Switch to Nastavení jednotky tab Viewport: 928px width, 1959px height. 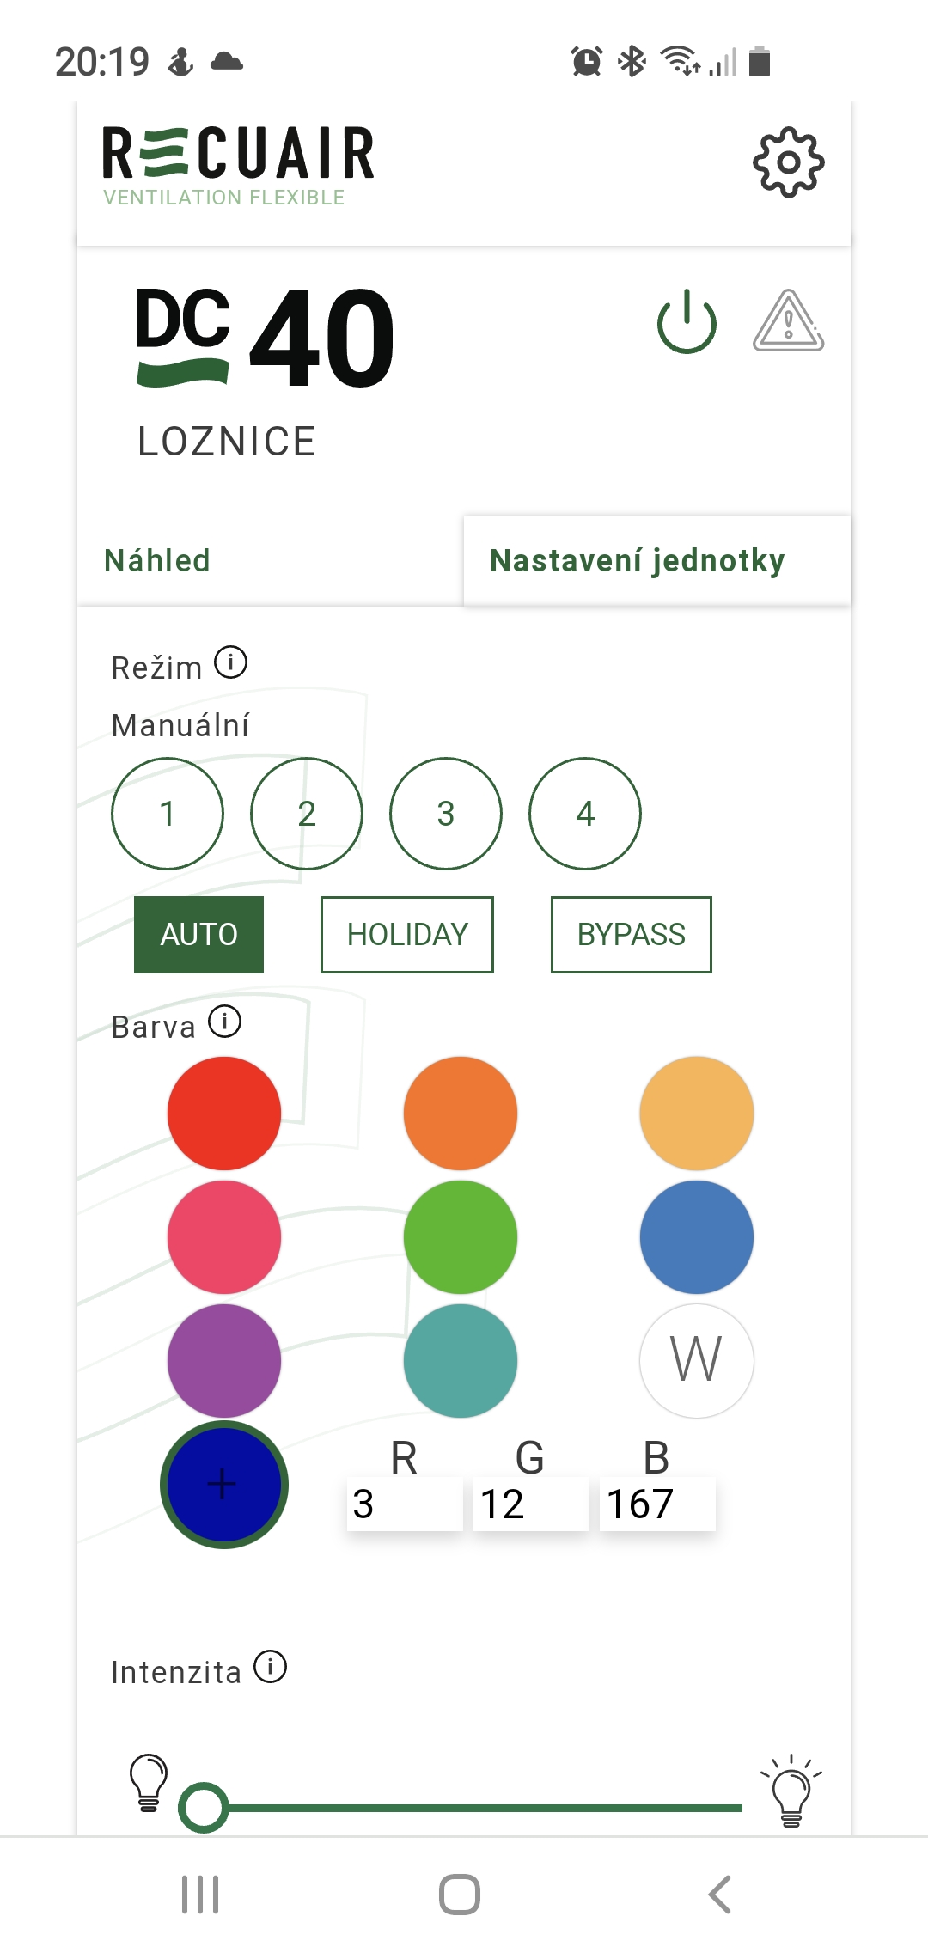coord(637,561)
